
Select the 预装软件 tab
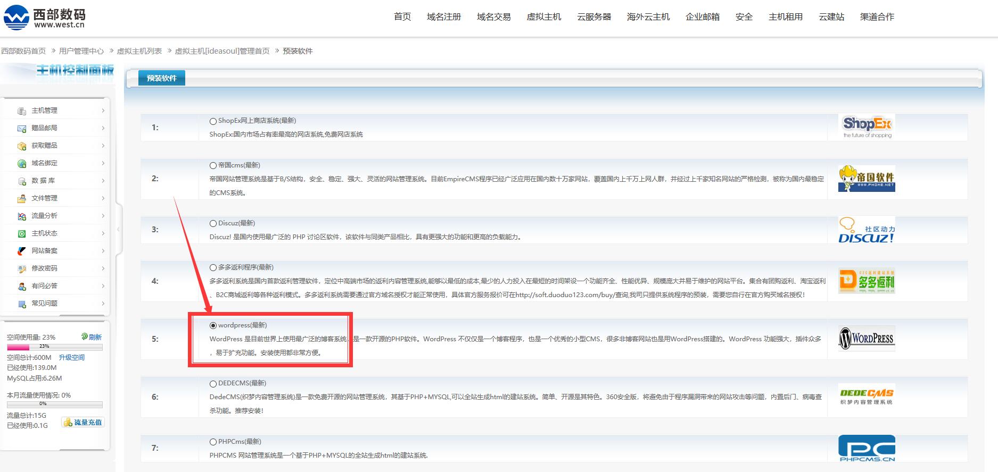[x=162, y=78]
